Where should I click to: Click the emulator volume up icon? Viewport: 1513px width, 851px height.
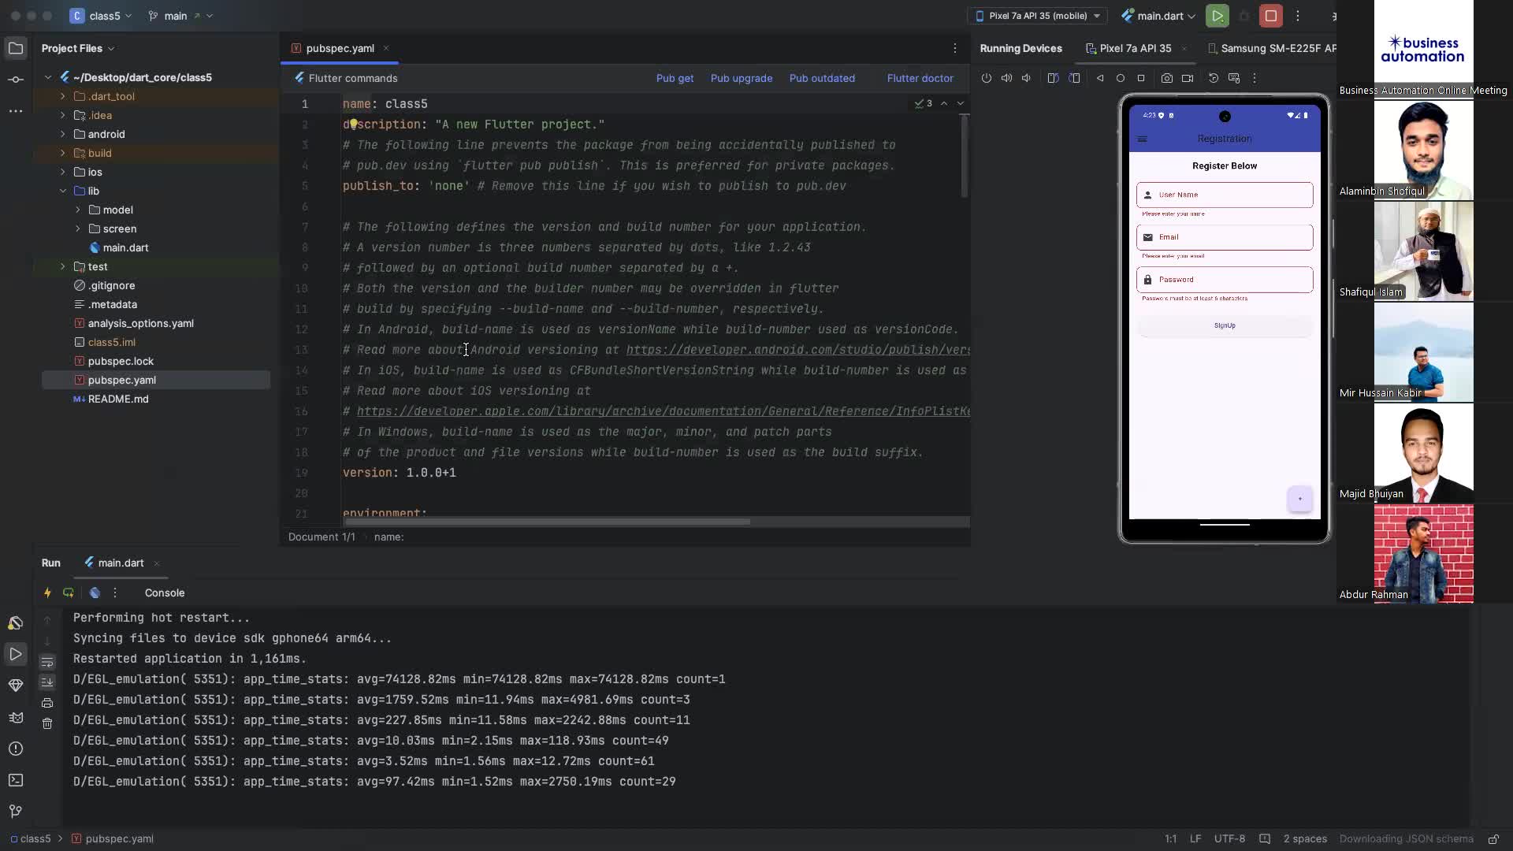(x=1006, y=78)
